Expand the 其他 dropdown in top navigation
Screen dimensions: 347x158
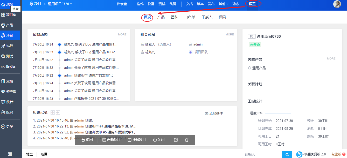[223, 4]
